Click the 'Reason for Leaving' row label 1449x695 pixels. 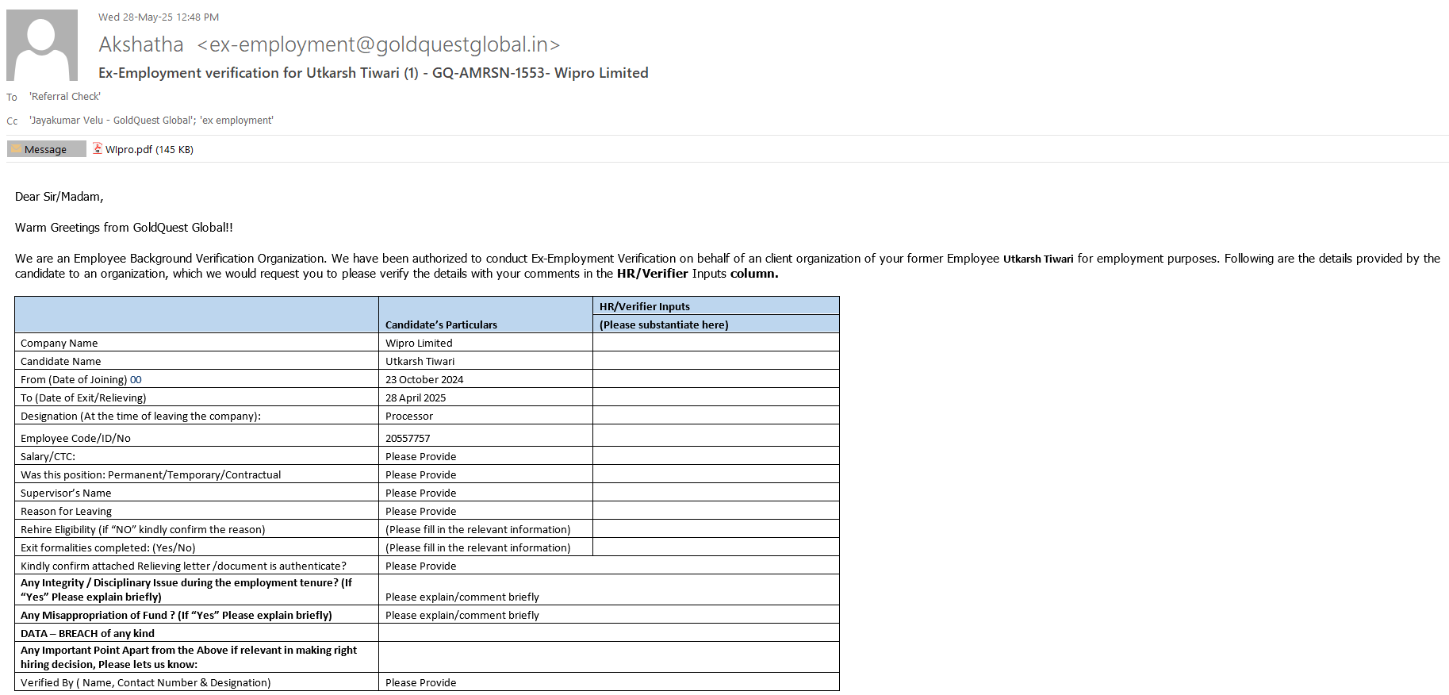66,511
